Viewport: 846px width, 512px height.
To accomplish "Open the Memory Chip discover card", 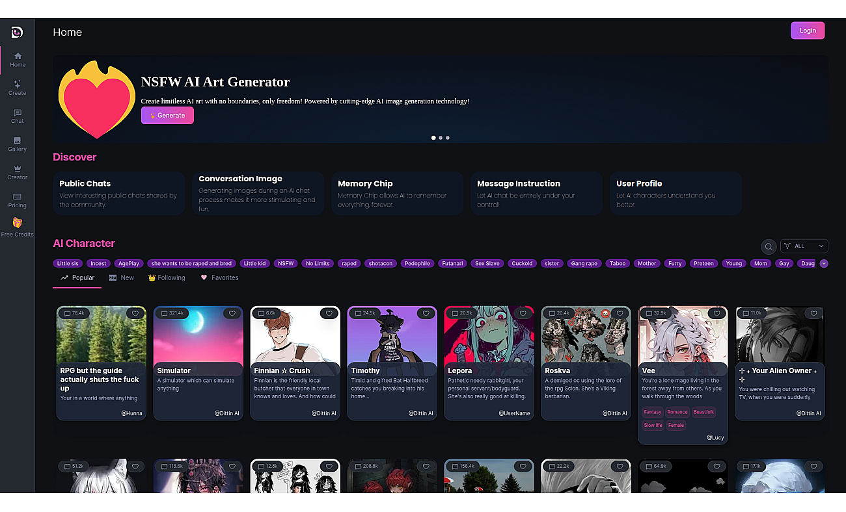I will (398, 193).
